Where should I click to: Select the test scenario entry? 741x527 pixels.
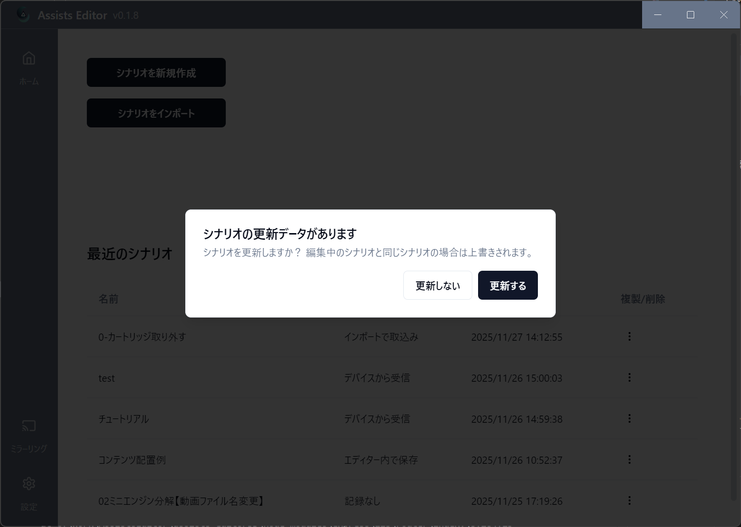pos(107,378)
